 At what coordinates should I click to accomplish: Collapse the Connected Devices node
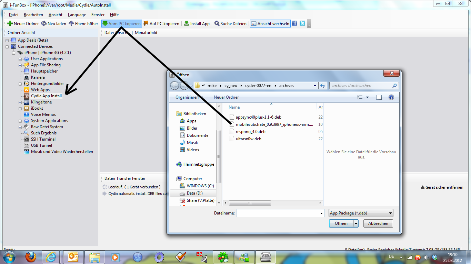point(7,47)
